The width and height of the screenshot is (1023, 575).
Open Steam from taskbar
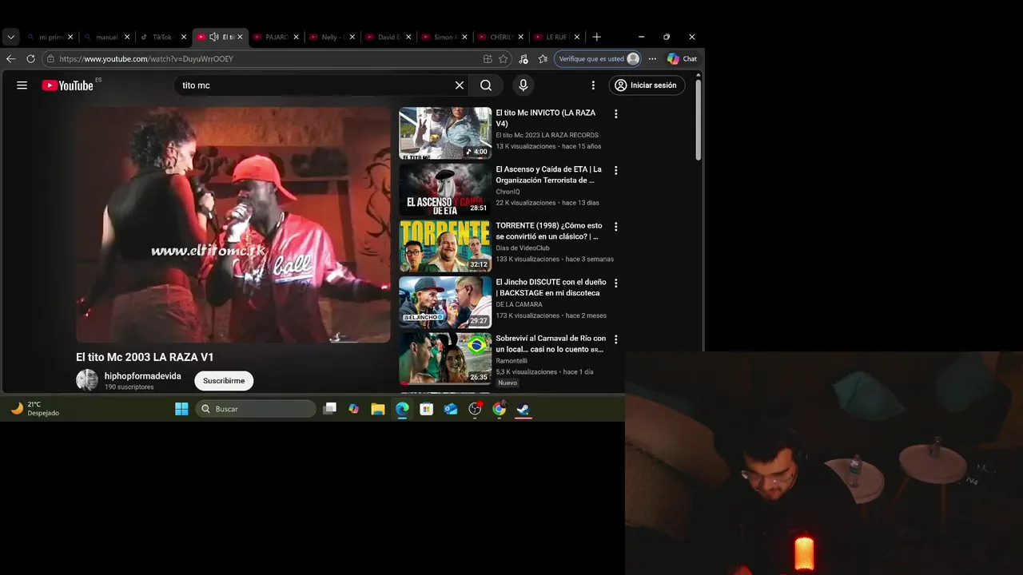(x=523, y=409)
